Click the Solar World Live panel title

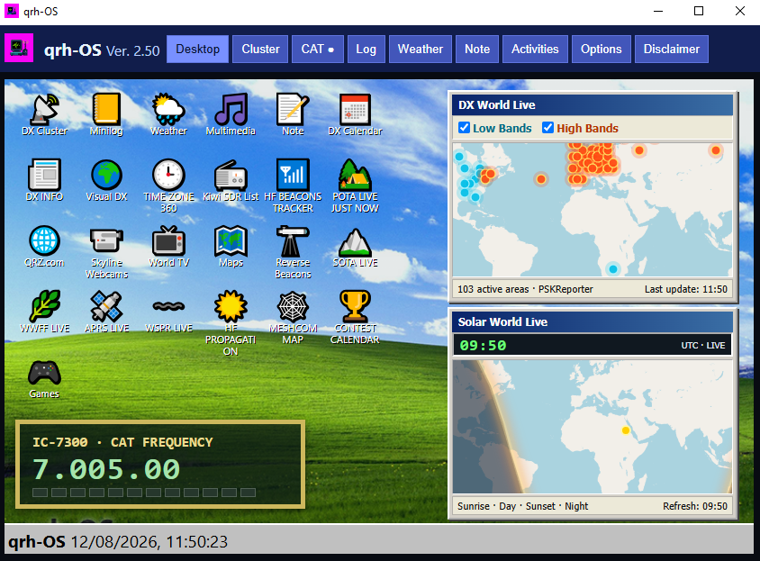[x=502, y=322]
